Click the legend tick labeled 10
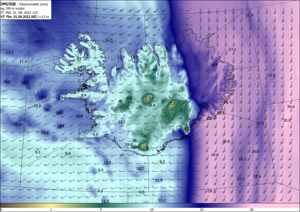300x212 pixels. click(x=152, y=210)
